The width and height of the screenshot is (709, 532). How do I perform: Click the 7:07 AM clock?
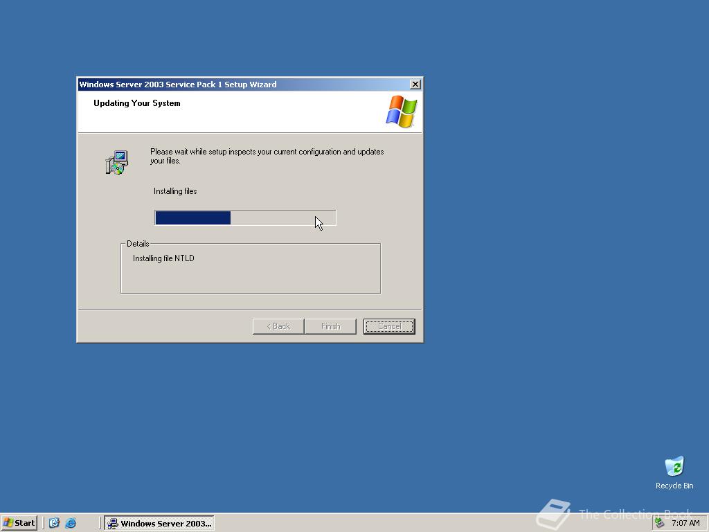(685, 523)
